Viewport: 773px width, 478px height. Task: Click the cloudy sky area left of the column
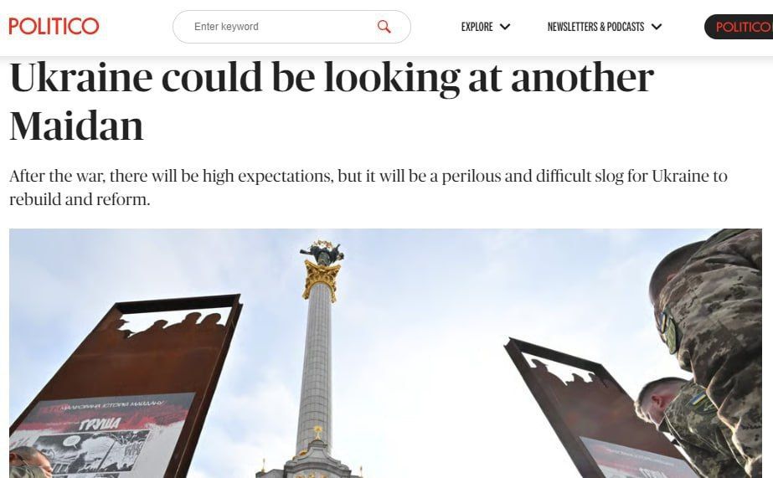(x=148, y=266)
